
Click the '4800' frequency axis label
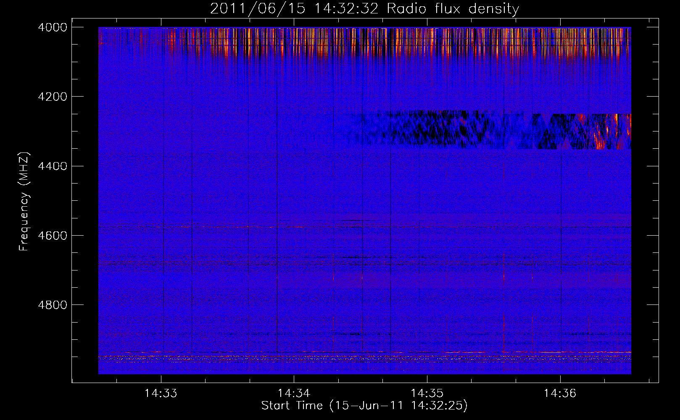point(53,305)
